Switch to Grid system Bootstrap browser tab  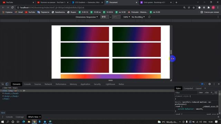click(x=156, y=2)
